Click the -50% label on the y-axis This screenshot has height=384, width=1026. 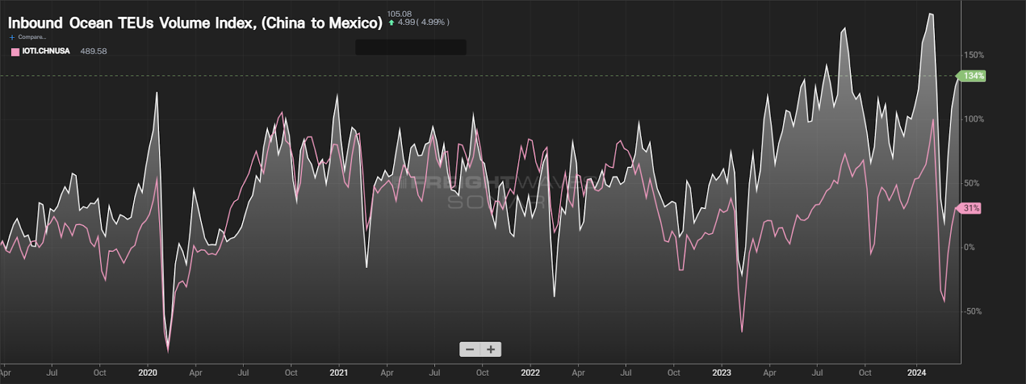[973, 312]
